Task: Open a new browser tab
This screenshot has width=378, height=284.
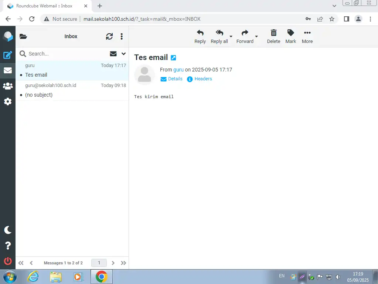Action: click(x=100, y=6)
